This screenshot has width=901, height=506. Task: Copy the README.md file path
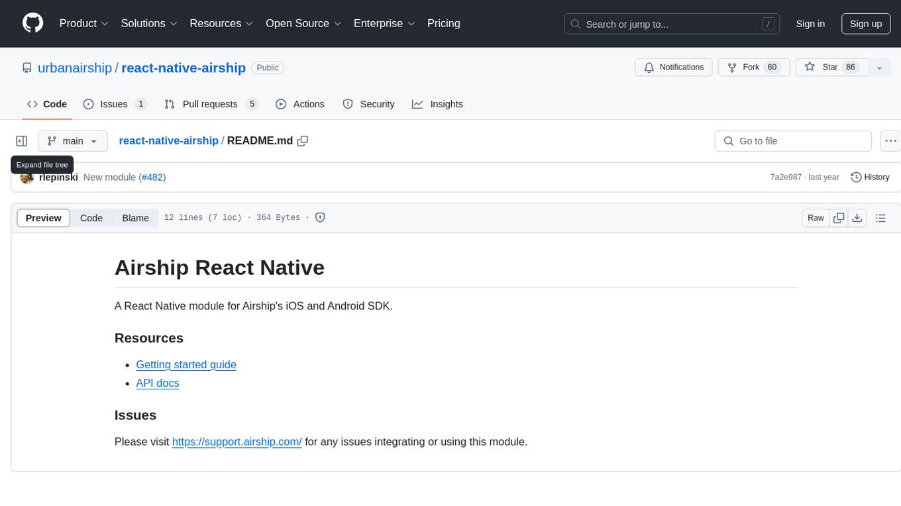tap(303, 141)
